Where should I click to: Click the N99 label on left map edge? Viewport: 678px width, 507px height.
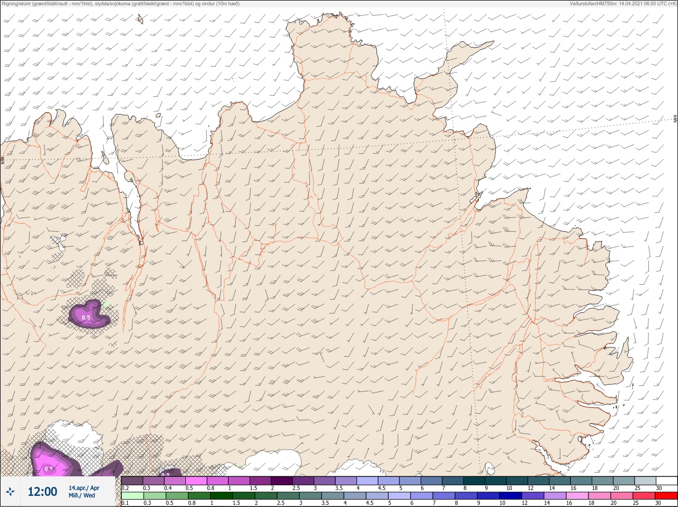pyautogui.click(x=3, y=159)
